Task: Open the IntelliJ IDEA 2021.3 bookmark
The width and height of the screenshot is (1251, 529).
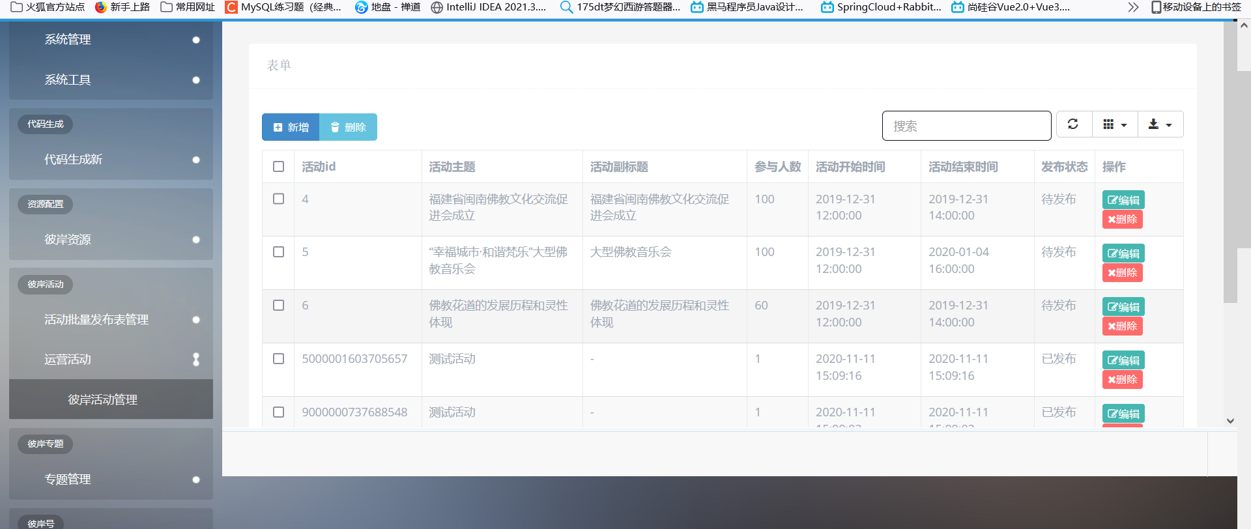Action: [489, 7]
